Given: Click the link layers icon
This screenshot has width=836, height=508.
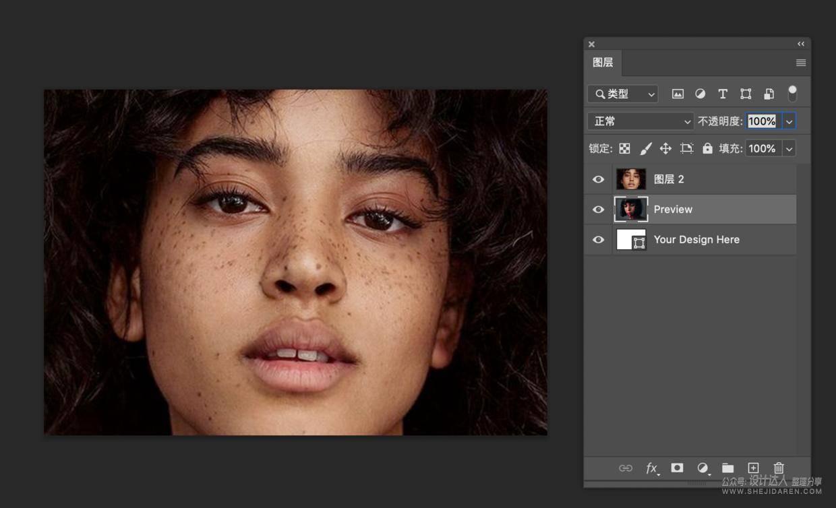Looking at the screenshot, I should tap(626, 468).
